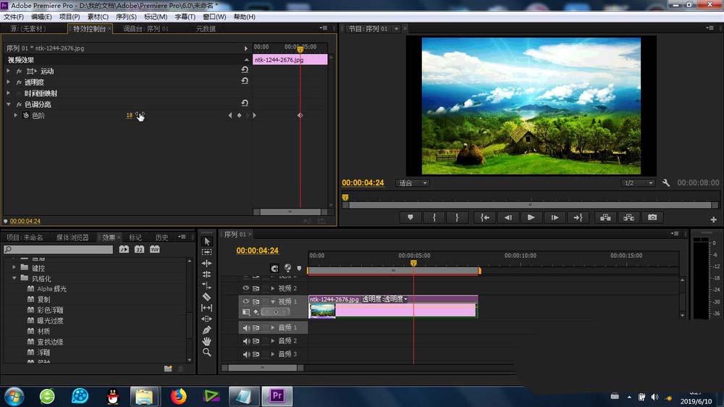Click Mark In button
724x407 pixels.
point(434,217)
